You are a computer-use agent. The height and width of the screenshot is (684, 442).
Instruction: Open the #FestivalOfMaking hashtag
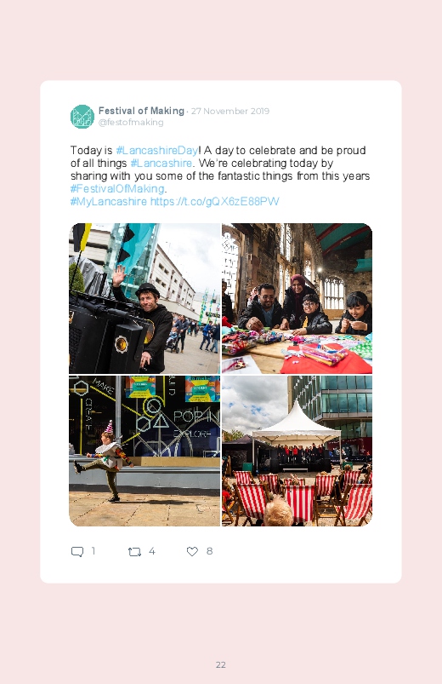click(117, 188)
